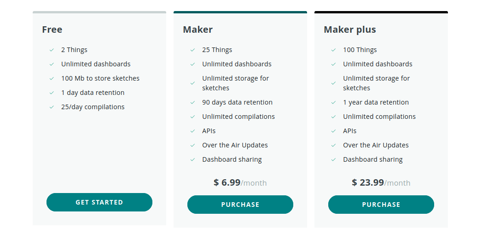Click Maker plus Unlimited compilations text
The image size is (488, 252).
click(x=379, y=117)
